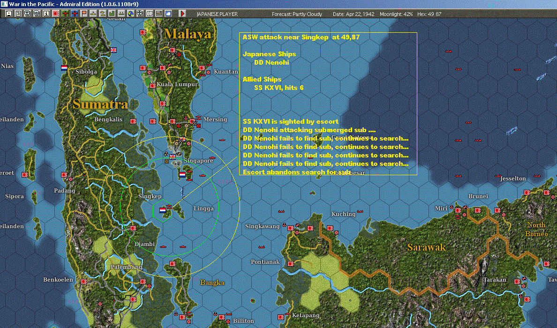Click the Singapore map label

pos(199,161)
